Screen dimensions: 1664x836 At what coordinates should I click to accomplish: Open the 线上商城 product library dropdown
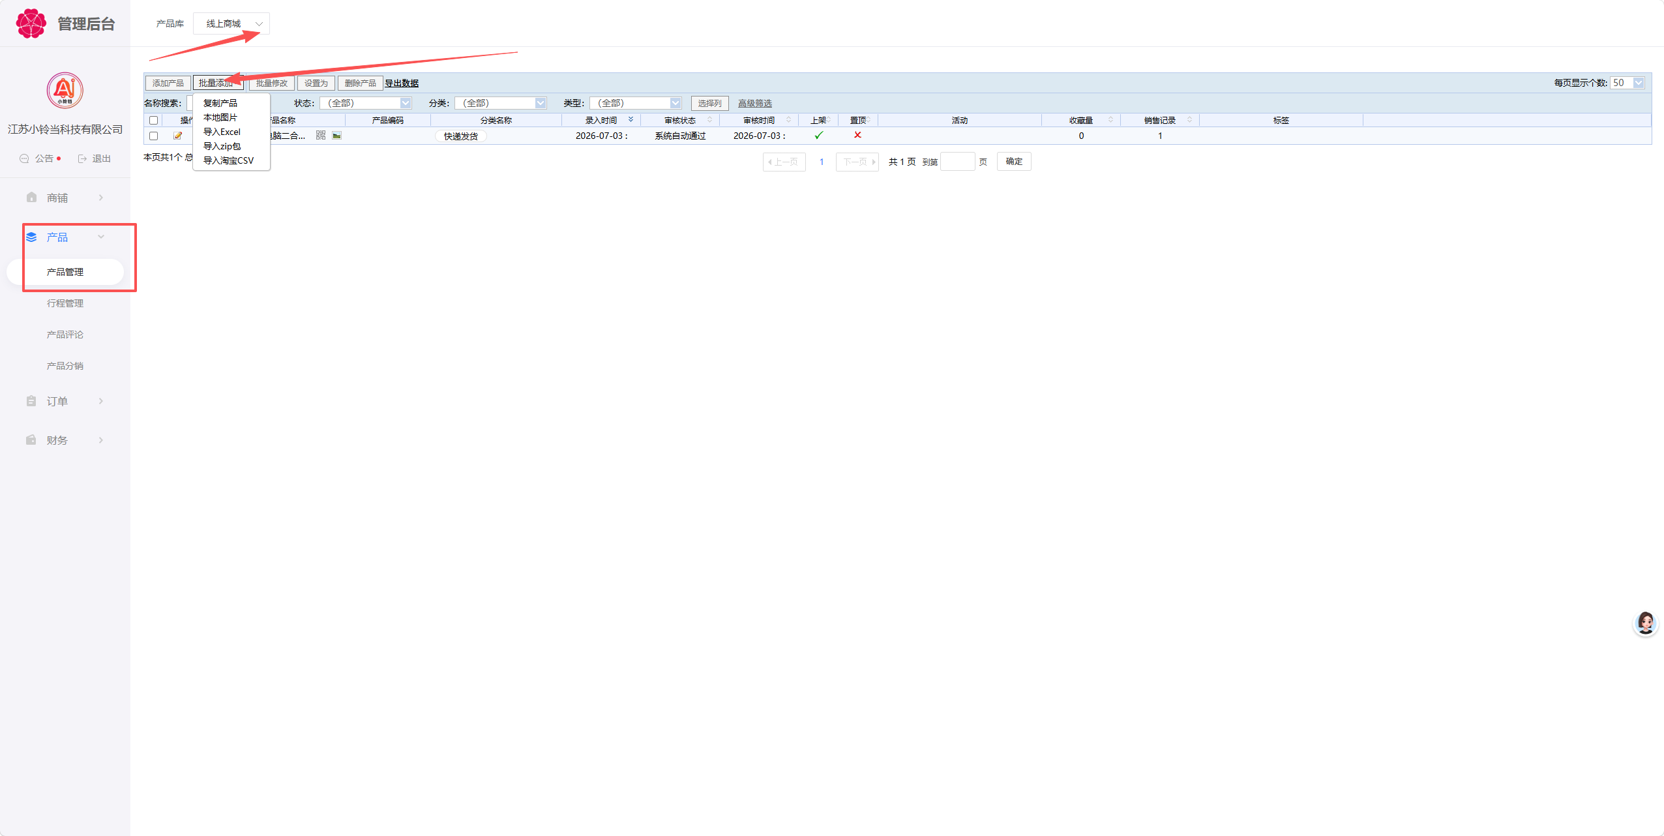tap(231, 23)
